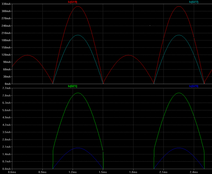
Task: Select the Ic(Q27) trace label
Action: tap(194, 2)
